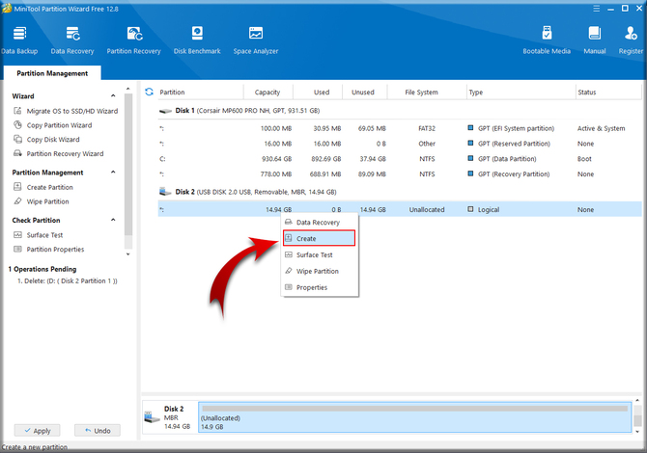647x453 pixels.
Task: Open the hamburger menu in title bar
Action: [596, 9]
